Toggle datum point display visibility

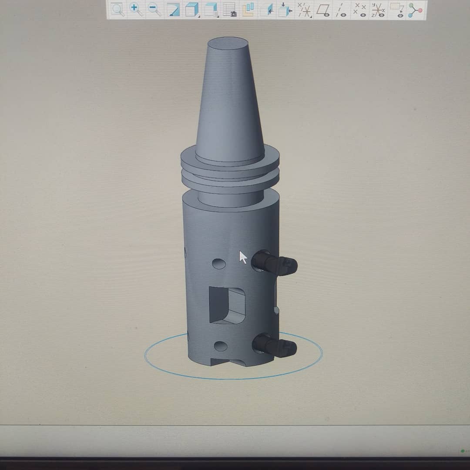point(360,10)
